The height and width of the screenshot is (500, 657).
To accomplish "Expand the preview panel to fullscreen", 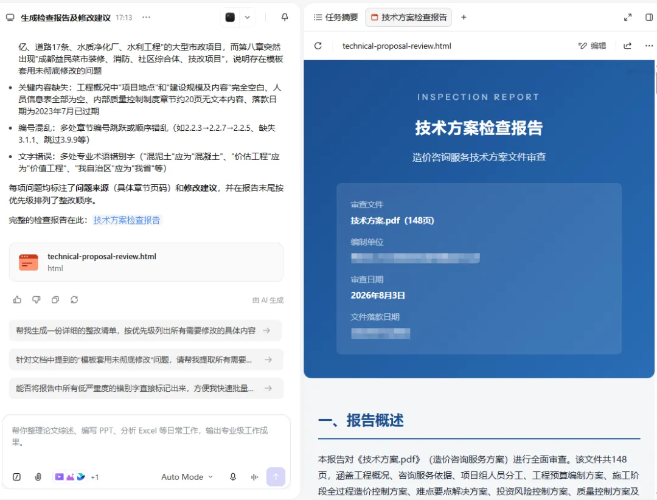I will (x=628, y=17).
